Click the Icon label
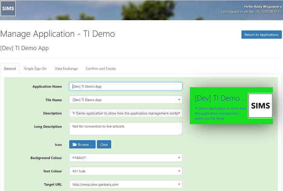This screenshot has height=191, width=283. [x=58, y=145]
